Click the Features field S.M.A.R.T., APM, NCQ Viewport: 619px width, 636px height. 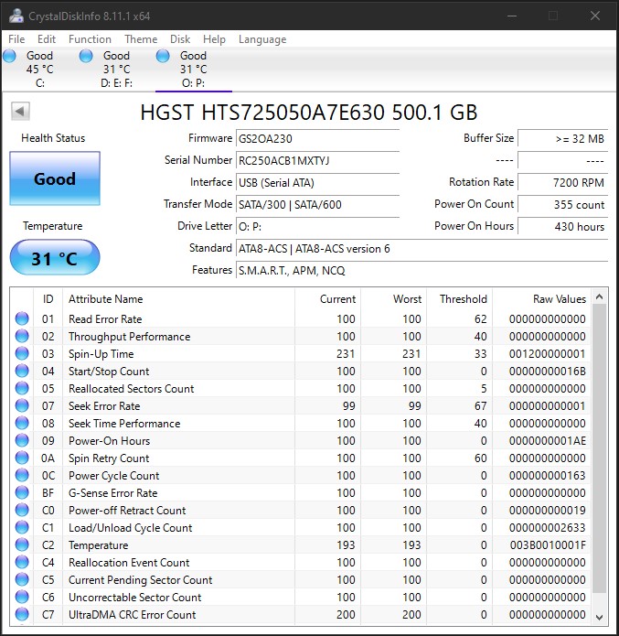[x=422, y=270]
